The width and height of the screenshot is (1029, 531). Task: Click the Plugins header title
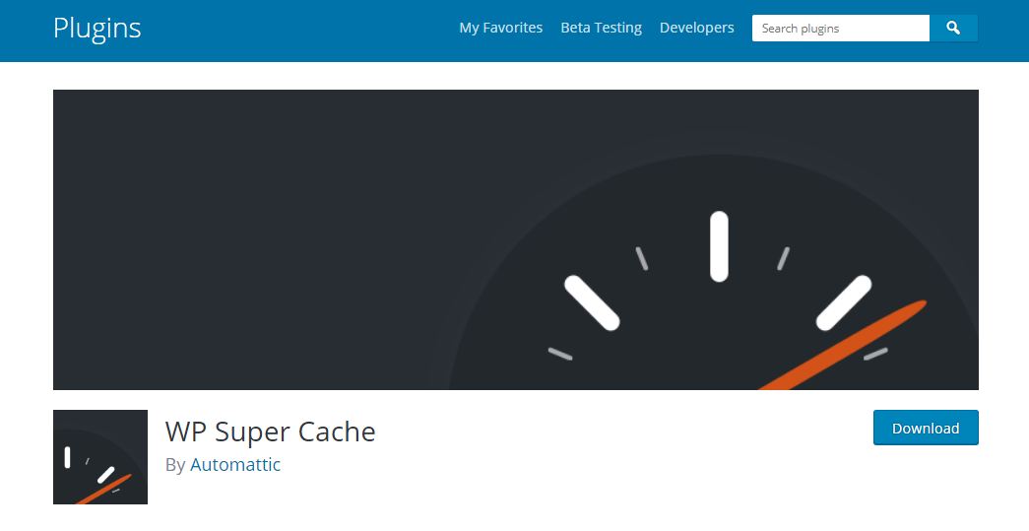pyautogui.click(x=97, y=29)
